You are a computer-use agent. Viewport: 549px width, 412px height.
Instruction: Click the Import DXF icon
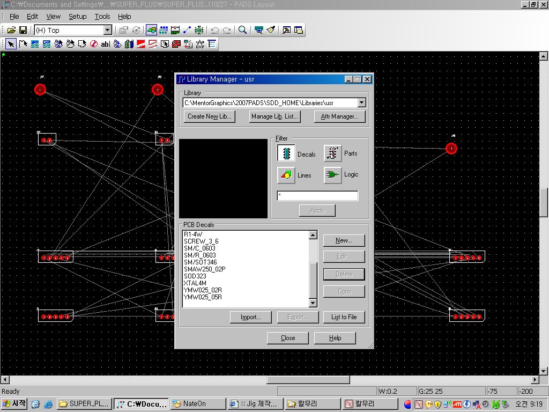[200, 44]
